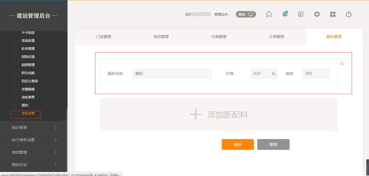
Task: Open settings gear icon
Action: (317, 14)
